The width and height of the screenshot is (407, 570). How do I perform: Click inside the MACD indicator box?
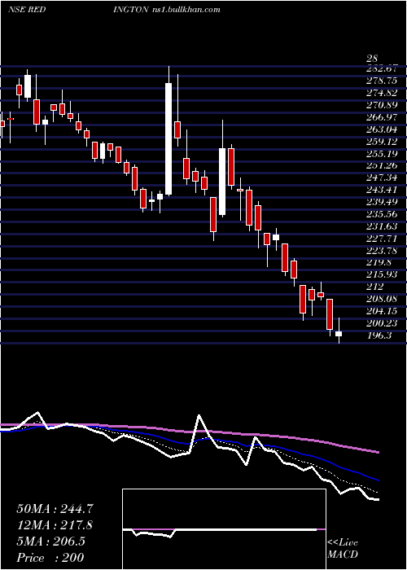(x=224, y=529)
